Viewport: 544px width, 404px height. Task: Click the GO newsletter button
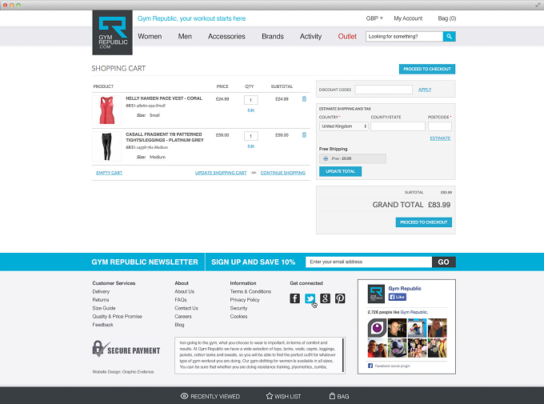444,262
